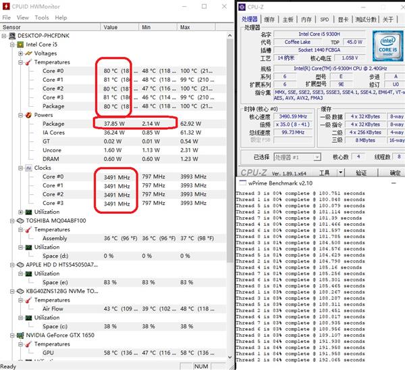Click the flame icon beside Powers
The height and width of the screenshot is (370, 405).
28,115
